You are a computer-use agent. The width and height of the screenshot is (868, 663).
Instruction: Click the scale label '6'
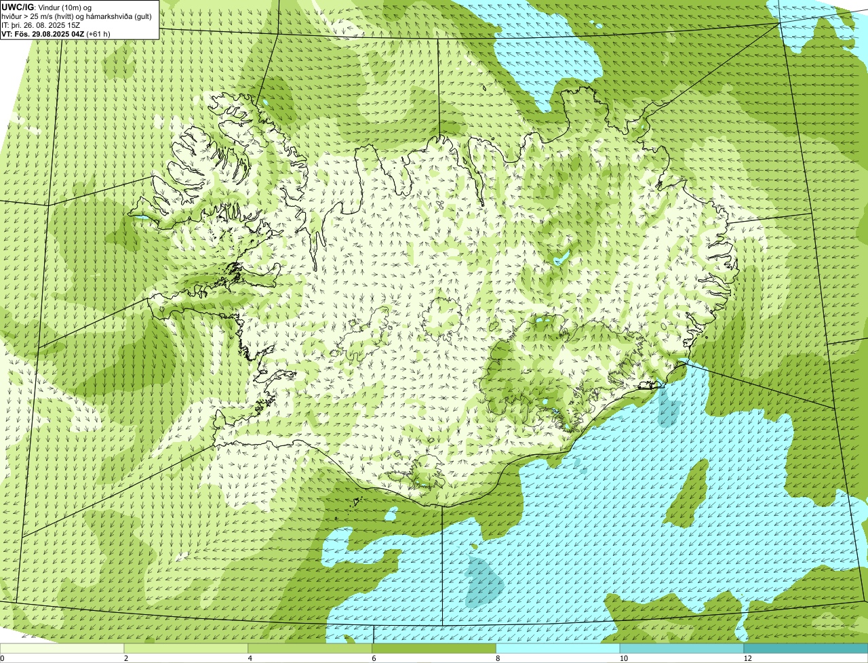click(x=374, y=658)
